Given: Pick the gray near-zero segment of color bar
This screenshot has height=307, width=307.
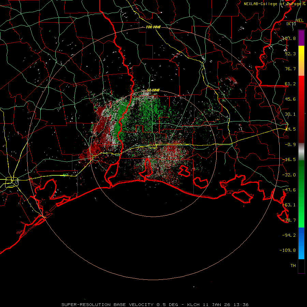Looking at the screenshot, I should (301, 151).
